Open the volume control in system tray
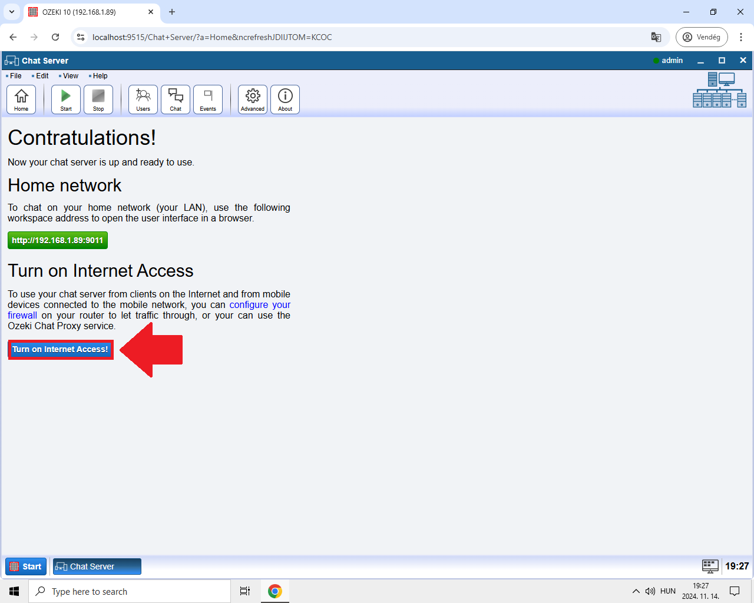This screenshot has width=754, height=603. pos(650,591)
